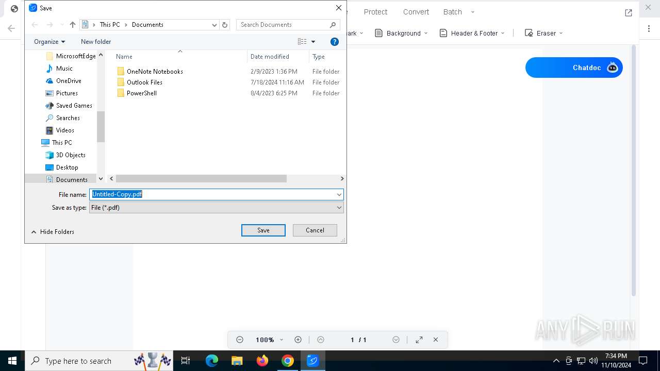Open Task View on taskbar
The width and height of the screenshot is (660, 371).
(x=186, y=361)
